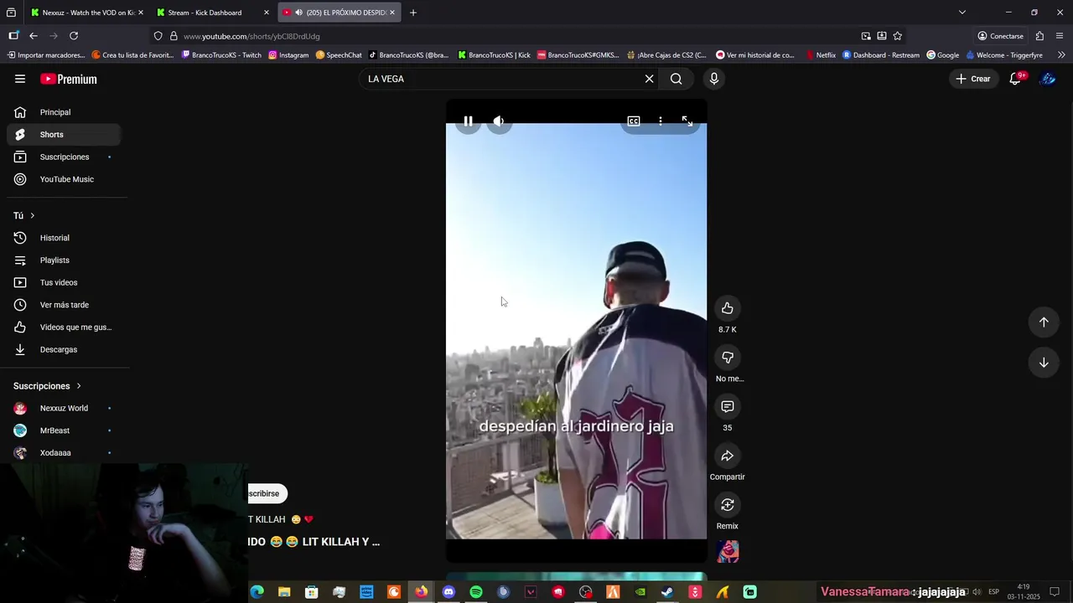Open the account avatar menu
This screenshot has width=1073, height=603.
(1048, 79)
